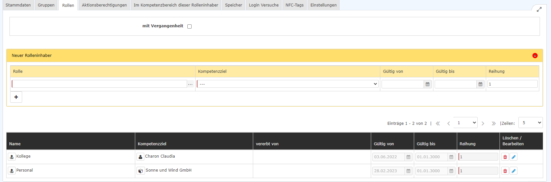Switch to the Speicher tab
Screen dimensions: 551x182
click(x=234, y=5)
